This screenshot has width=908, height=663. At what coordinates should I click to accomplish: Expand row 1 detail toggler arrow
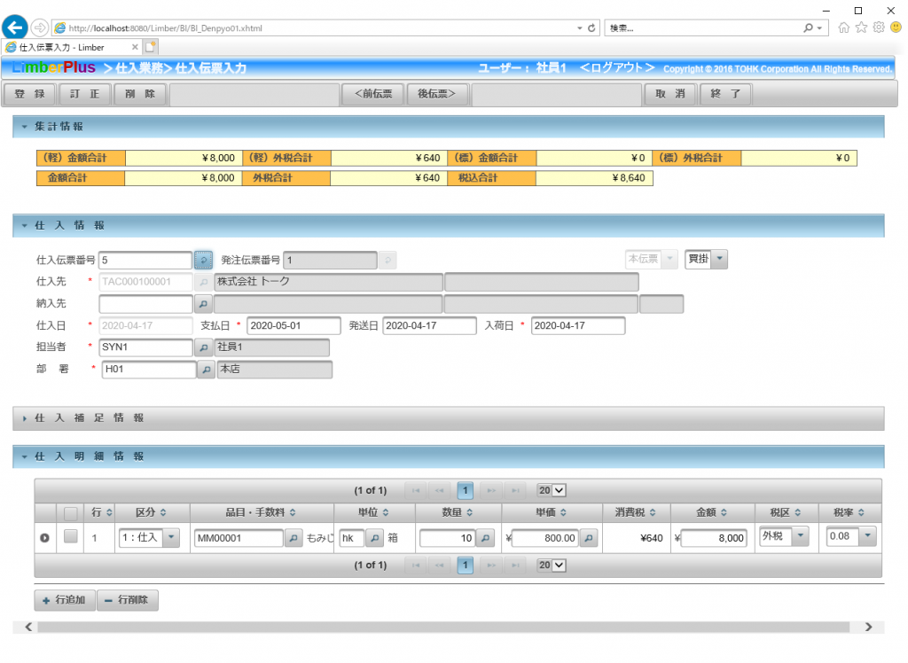[45, 537]
